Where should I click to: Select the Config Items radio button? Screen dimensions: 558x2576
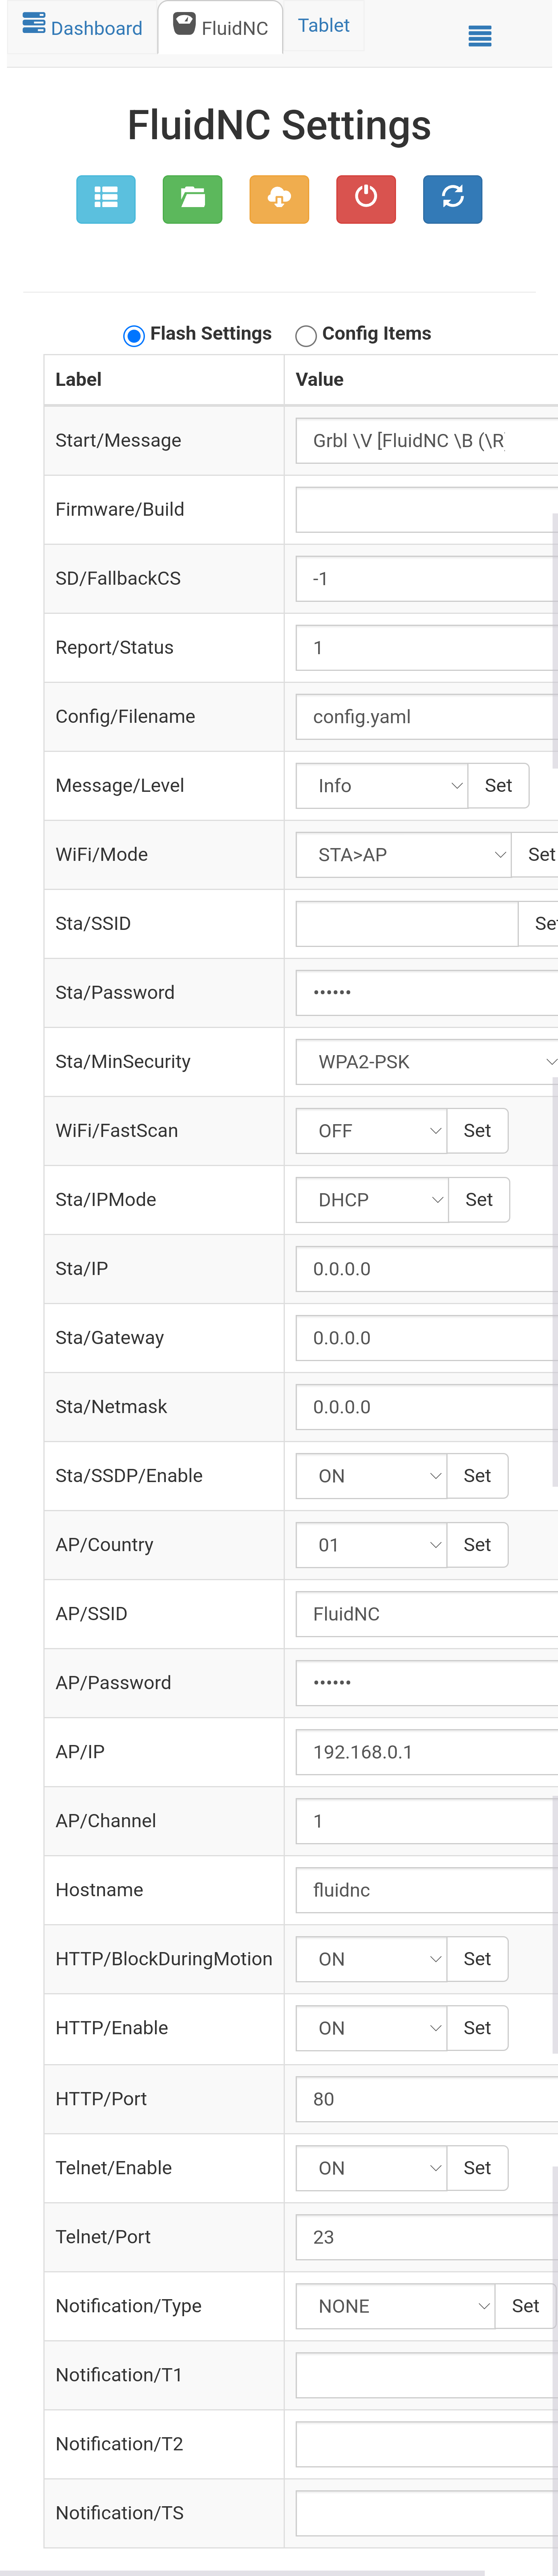[x=306, y=336]
